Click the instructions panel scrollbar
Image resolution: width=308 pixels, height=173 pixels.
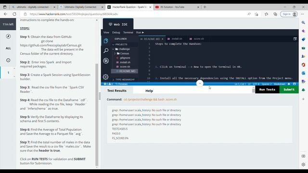click(97, 115)
